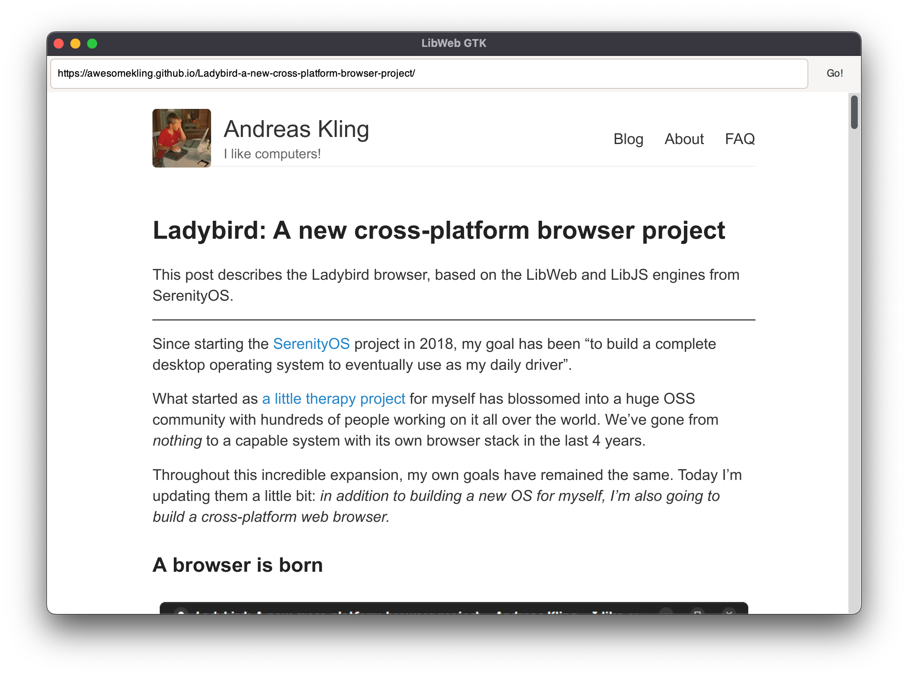This screenshot has height=676, width=908.
Task: Click the Blog menu tab item
Action: pyautogui.click(x=628, y=139)
